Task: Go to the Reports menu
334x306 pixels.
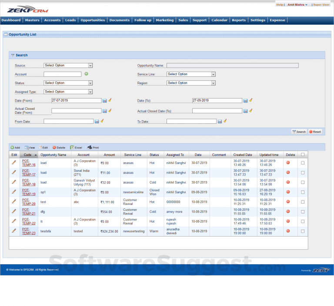Action: (x=238, y=20)
